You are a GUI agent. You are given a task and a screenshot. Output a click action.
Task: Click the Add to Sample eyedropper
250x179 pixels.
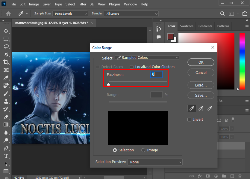point(201,108)
